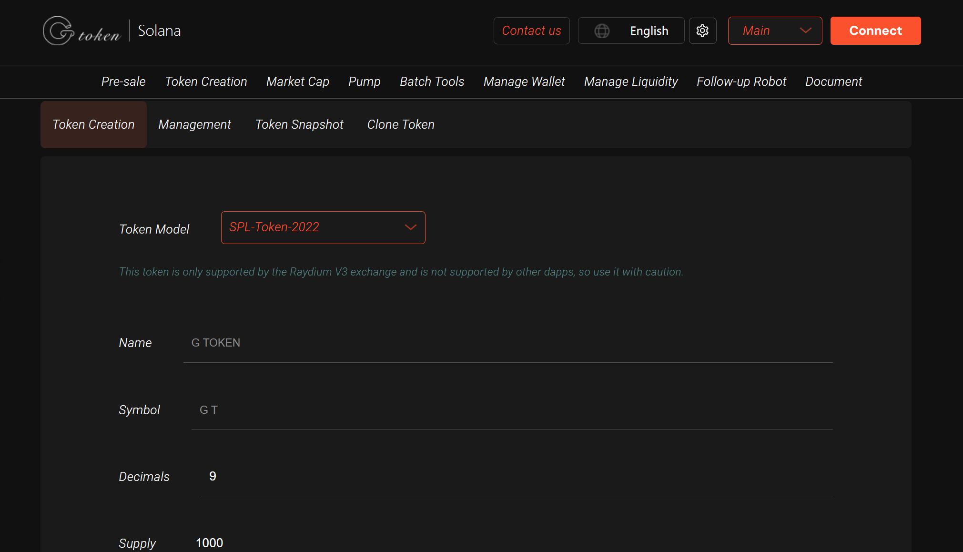
Task: Click the Contact us button
Action: [531, 31]
